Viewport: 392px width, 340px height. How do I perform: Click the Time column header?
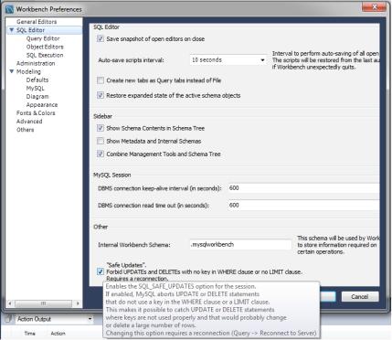click(x=30, y=334)
